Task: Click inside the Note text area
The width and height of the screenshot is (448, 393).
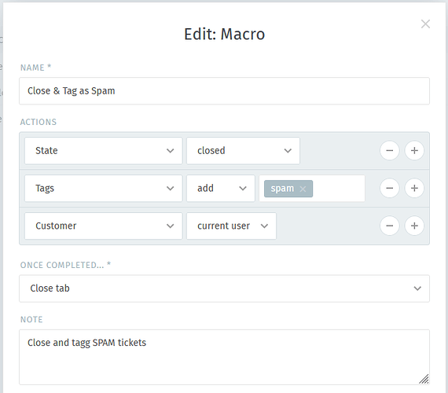Action: [x=224, y=357]
